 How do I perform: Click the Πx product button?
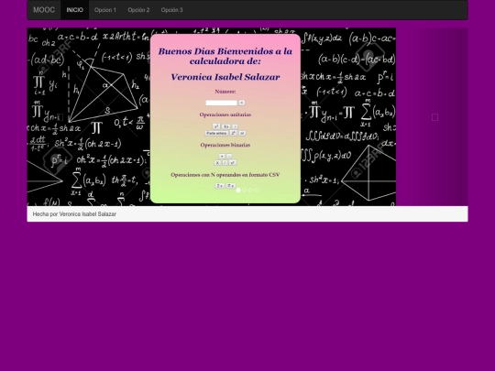pos(231,186)
